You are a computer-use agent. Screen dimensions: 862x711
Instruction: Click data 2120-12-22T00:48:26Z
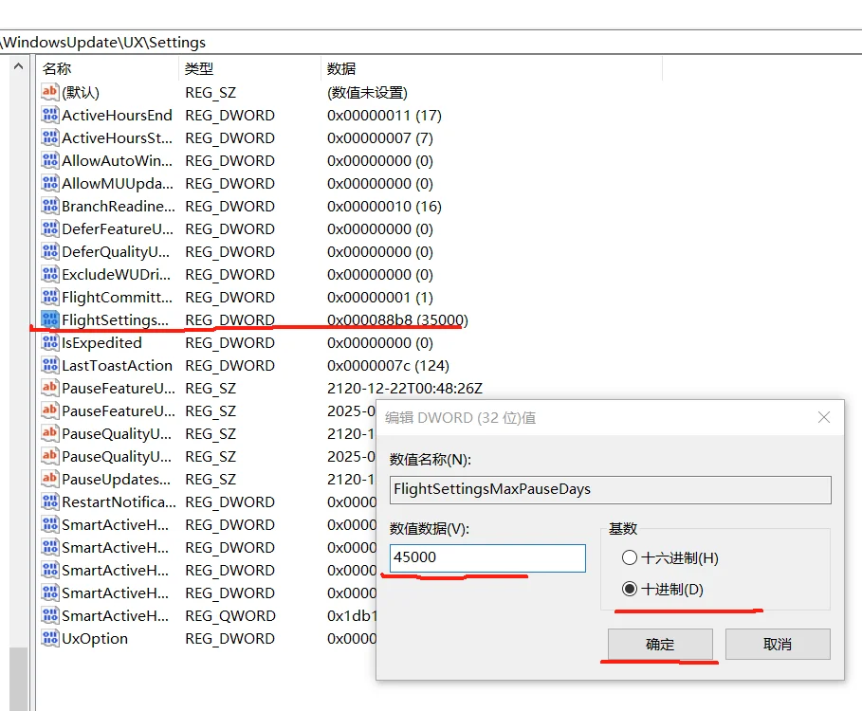click(405, 389)
